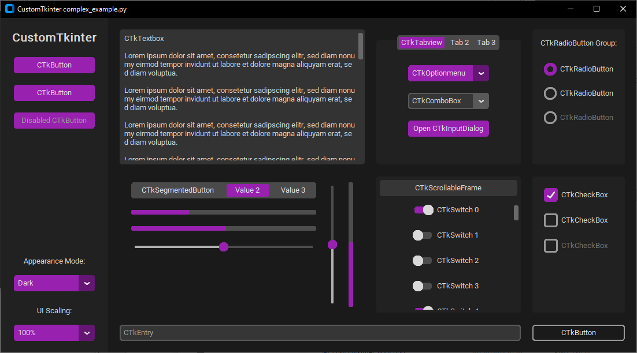
Task: Turn on CTkSwitch 3
Action: [x=422, y=286]
